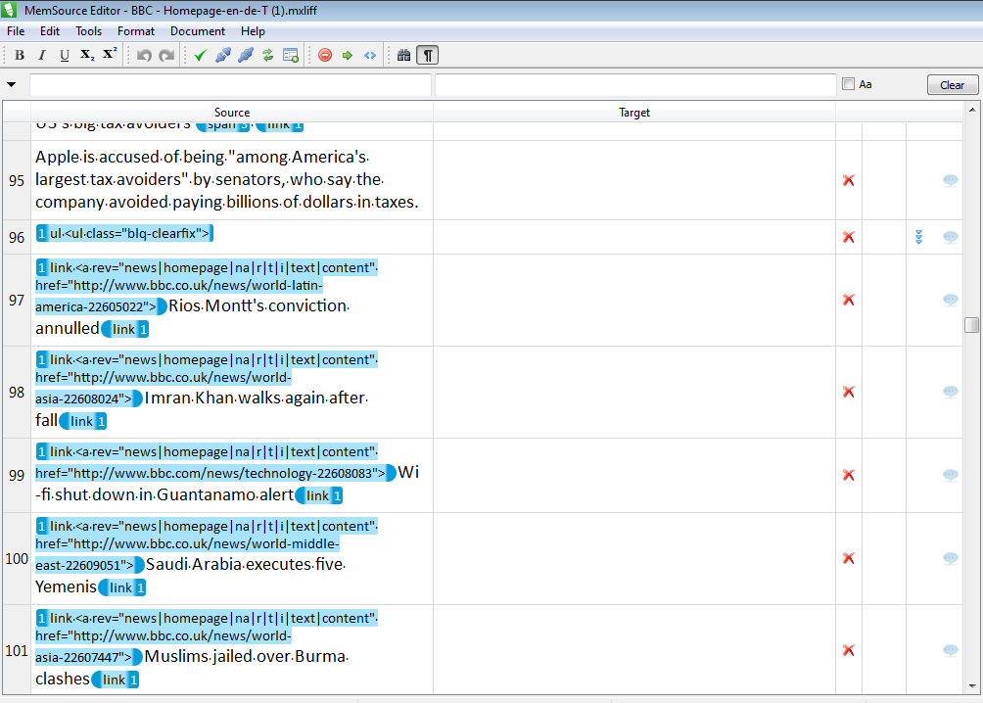
Task: Confirm the segment with the green checkmark
Action: pos(200,55)
